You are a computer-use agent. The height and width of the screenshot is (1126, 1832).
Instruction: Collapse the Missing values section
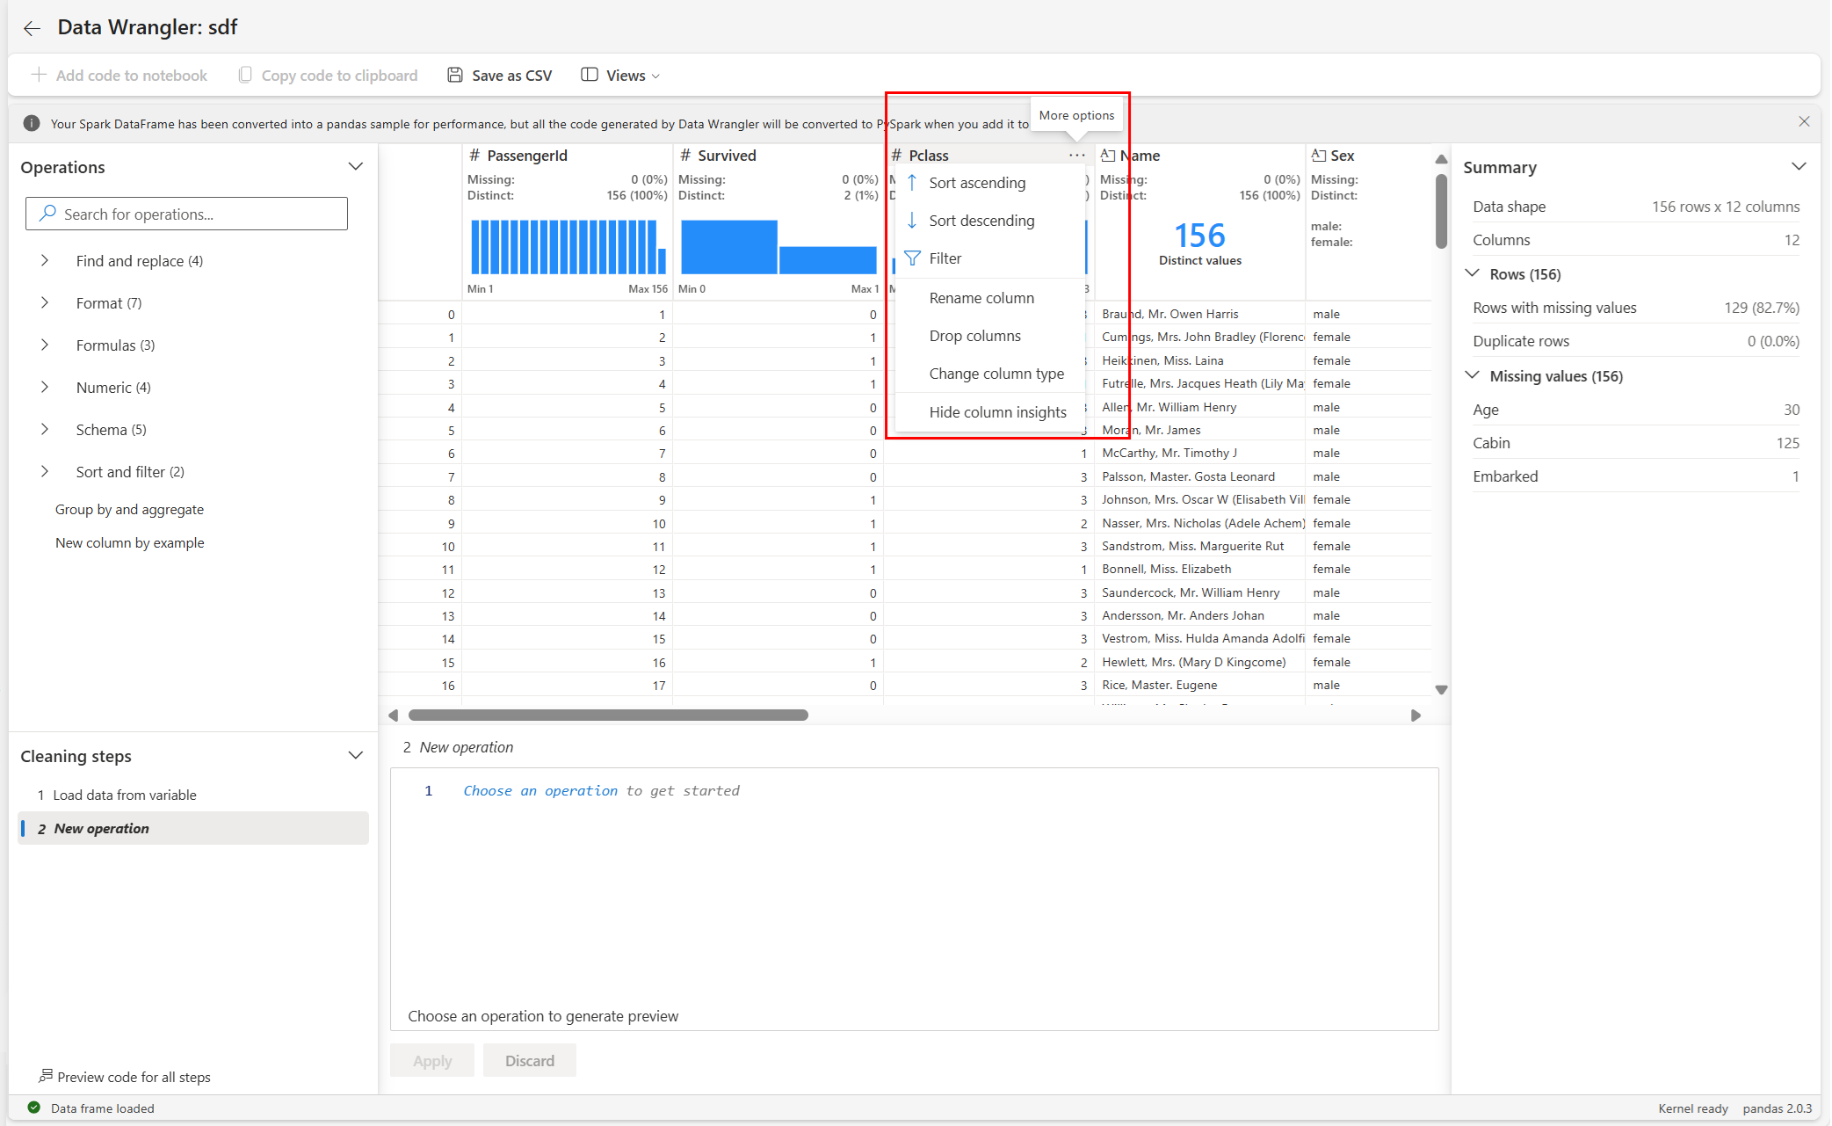[x=1473, y=376]
